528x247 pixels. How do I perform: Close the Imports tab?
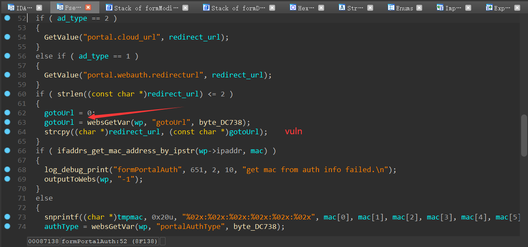[468, 7]
